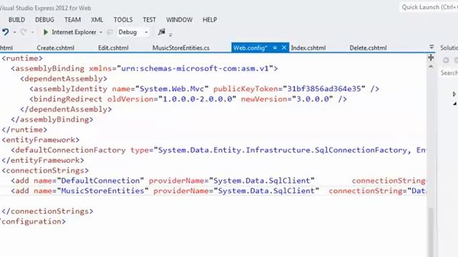Click the Undo arrow icon

(x=5, y=31)
